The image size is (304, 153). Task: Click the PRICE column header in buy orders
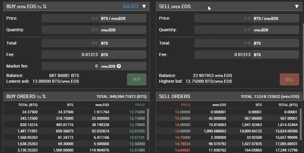point(140,105)
